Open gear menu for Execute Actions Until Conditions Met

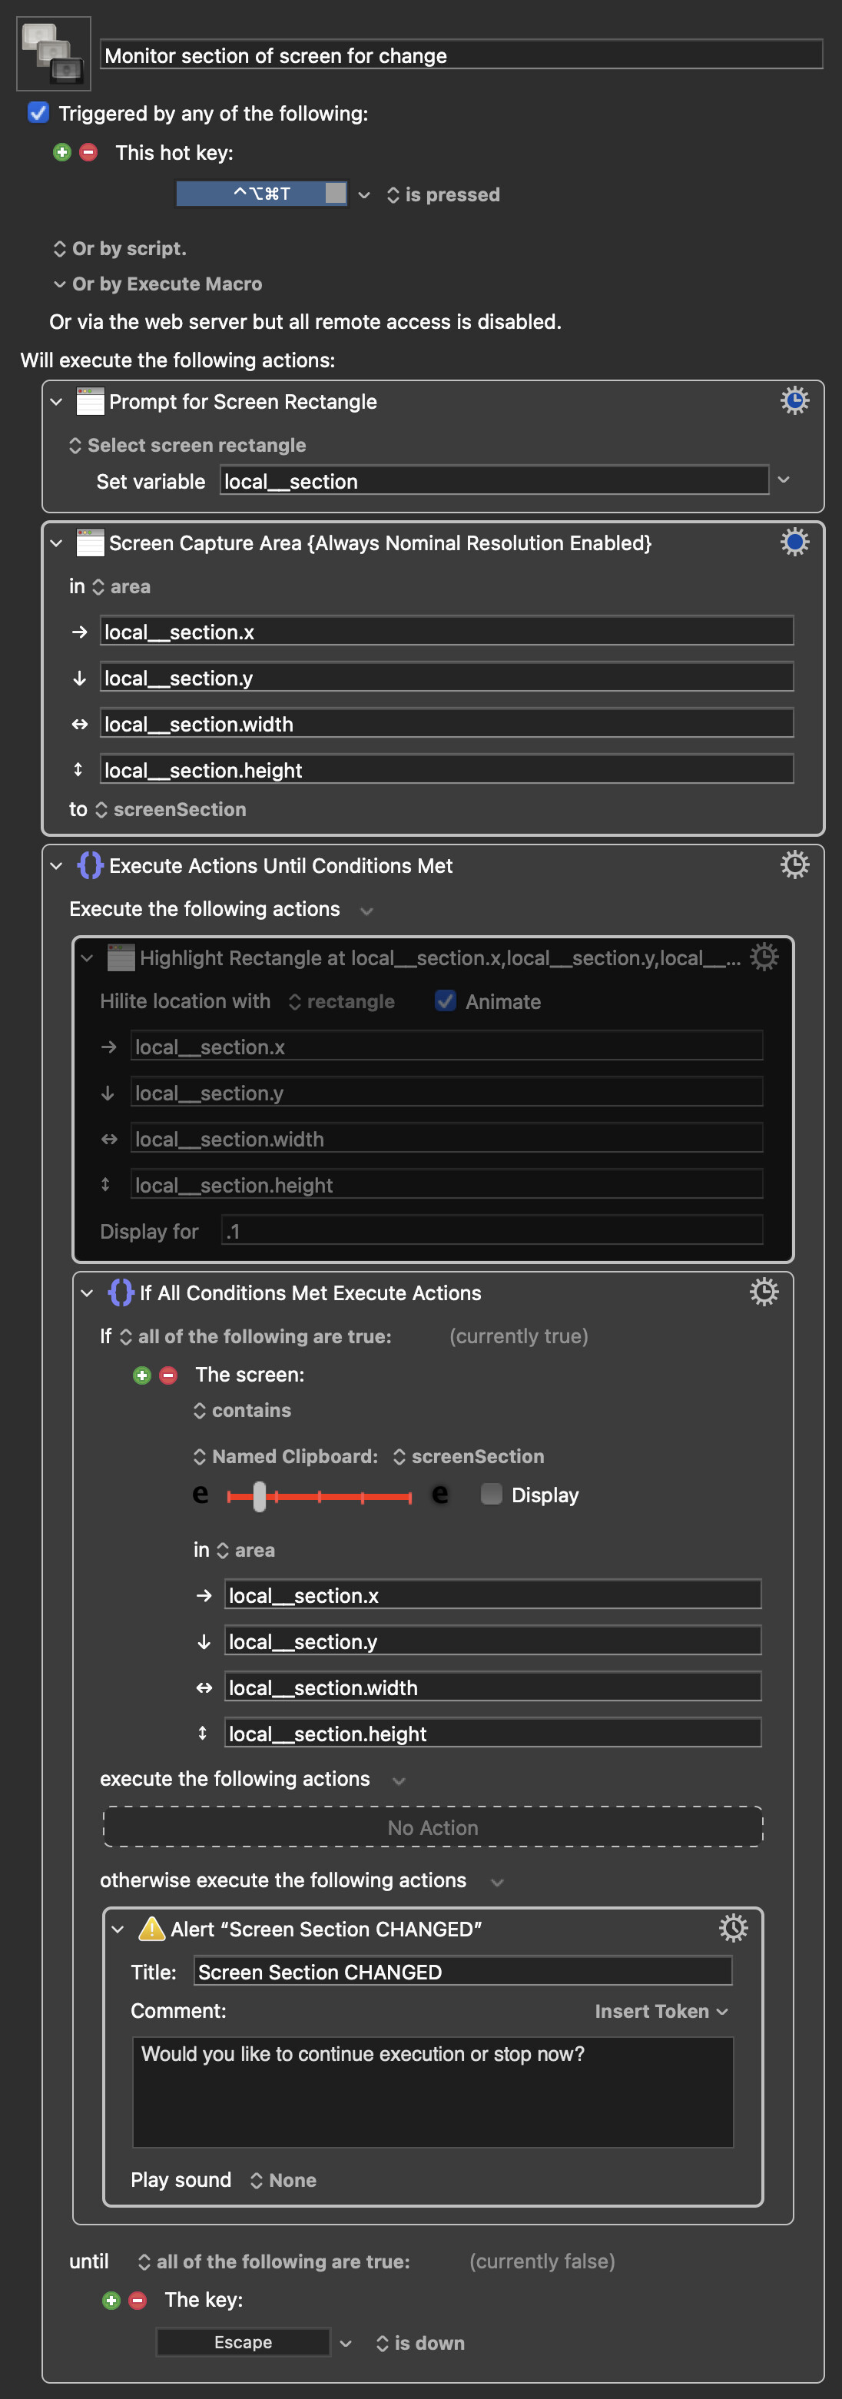pyautogui.click(x=794, y=864)
